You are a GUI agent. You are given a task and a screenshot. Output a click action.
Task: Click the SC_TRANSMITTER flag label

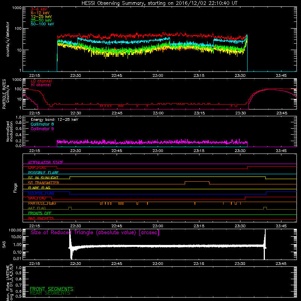coord(44,183)
